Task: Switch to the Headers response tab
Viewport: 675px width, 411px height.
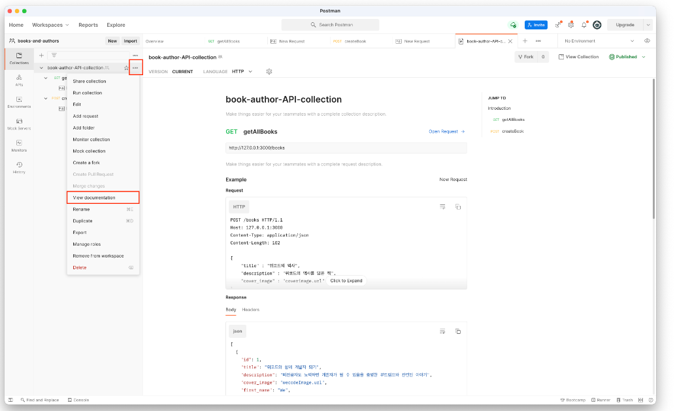Action: (250, 310)
